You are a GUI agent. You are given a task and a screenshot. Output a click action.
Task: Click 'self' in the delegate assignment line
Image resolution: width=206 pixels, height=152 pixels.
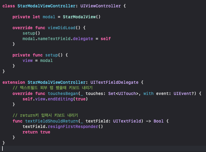point(106,39)
